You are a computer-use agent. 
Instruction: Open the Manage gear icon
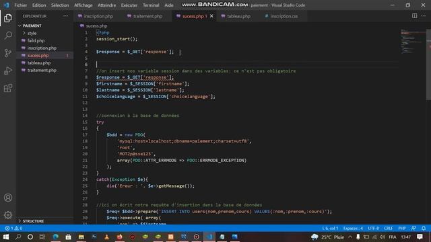pyautogui.click(x=8, y=215)
